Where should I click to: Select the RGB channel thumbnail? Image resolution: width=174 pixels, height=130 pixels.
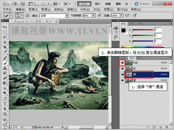129,63
